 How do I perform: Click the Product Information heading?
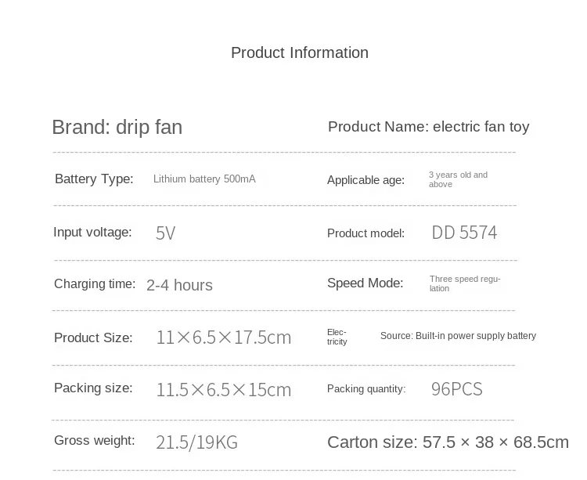pos(300,52)
